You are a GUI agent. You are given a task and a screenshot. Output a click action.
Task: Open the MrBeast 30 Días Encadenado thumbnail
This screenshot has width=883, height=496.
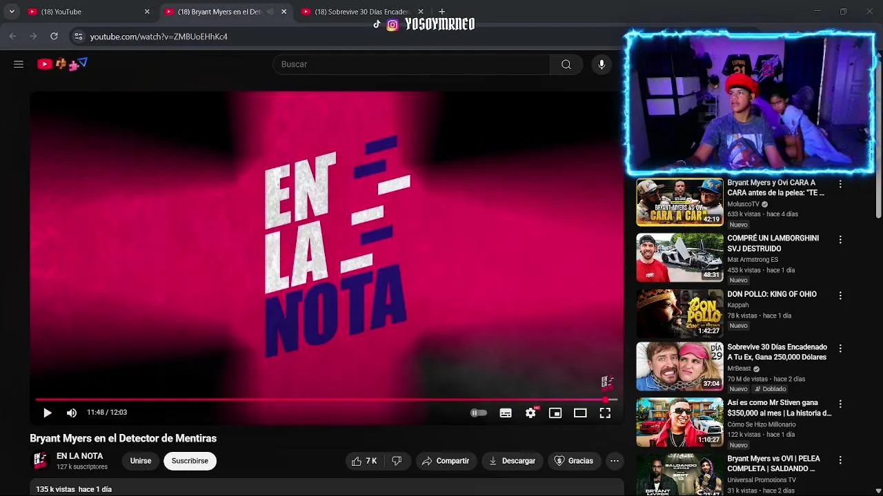(x=679, y=366)
